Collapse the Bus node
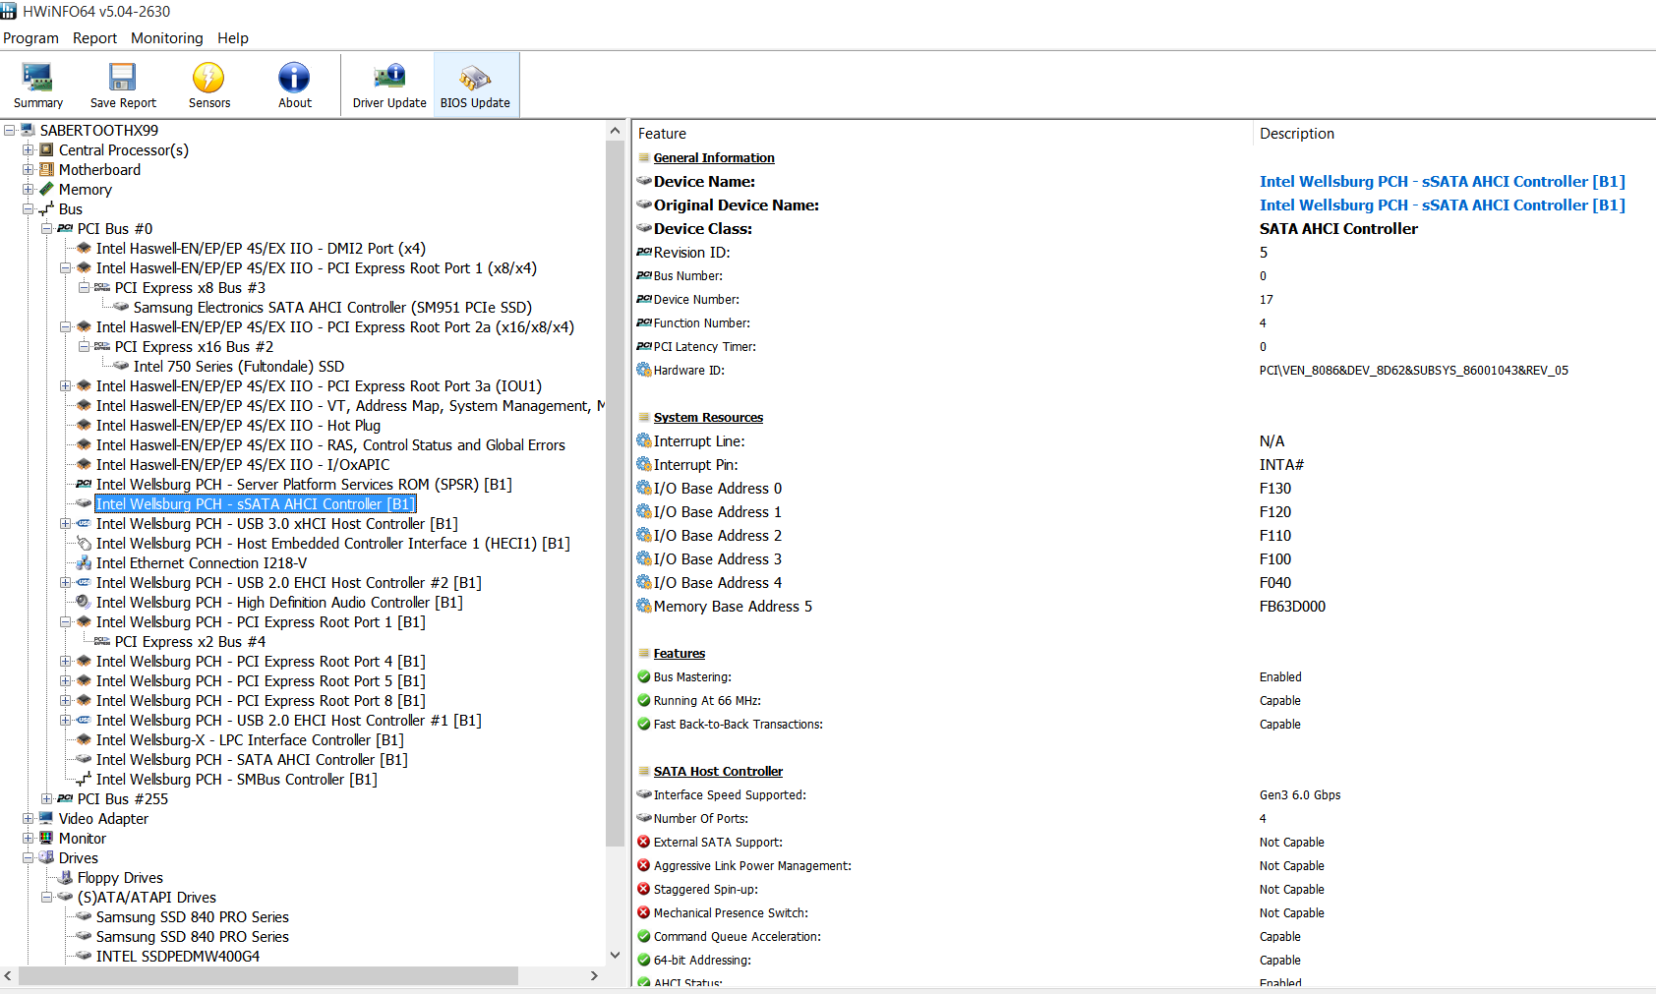Image resolution: width=1656 pixels, height=994 pixels. (x=28, y=208)
